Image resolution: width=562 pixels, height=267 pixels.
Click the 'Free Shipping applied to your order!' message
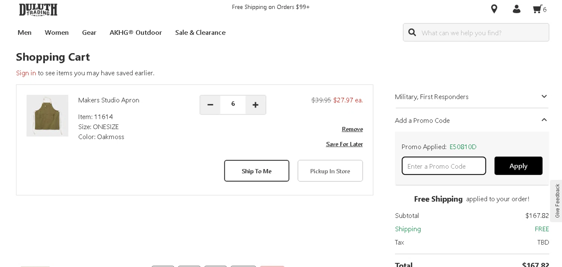[x=472, y=199]
